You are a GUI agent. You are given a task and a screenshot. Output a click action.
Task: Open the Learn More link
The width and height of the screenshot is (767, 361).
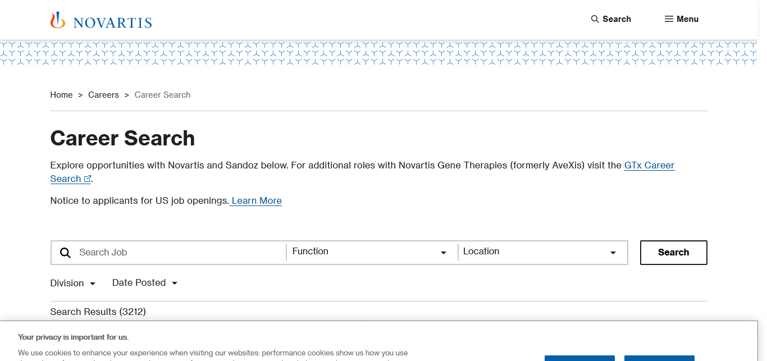click(257, 200)
